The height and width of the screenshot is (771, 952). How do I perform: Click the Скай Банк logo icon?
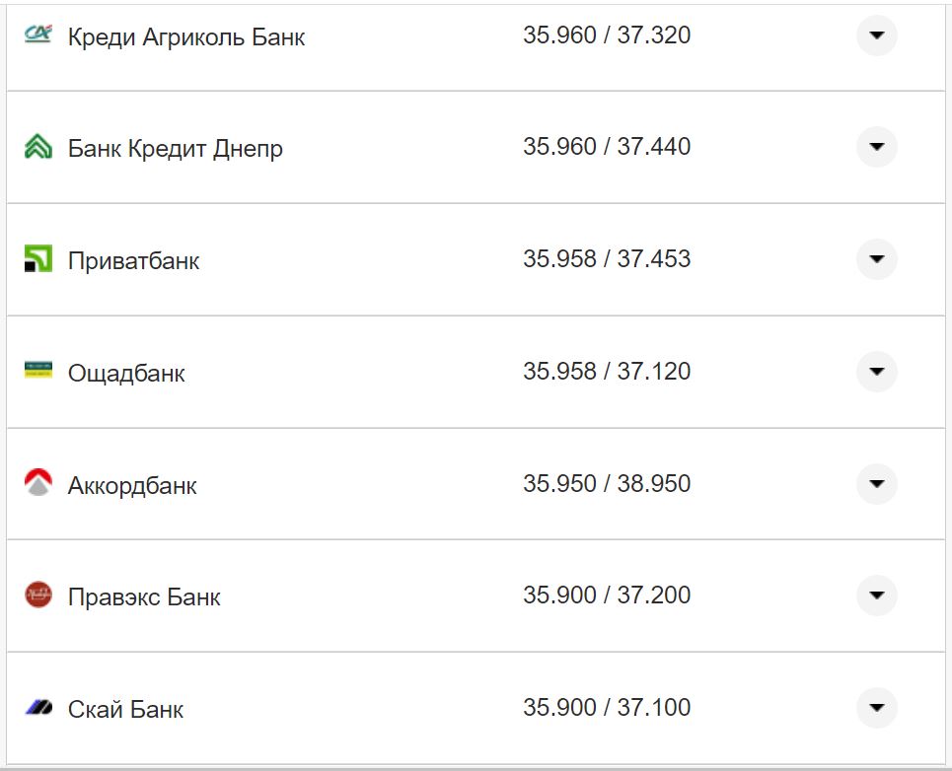[x=37, y=708]
